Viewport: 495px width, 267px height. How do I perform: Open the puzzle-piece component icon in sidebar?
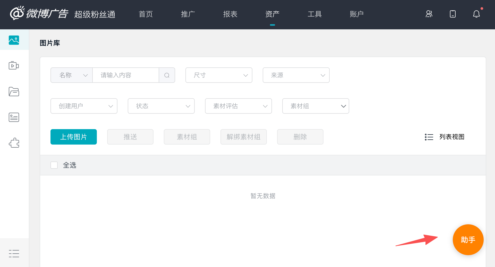tap(14, 143)
